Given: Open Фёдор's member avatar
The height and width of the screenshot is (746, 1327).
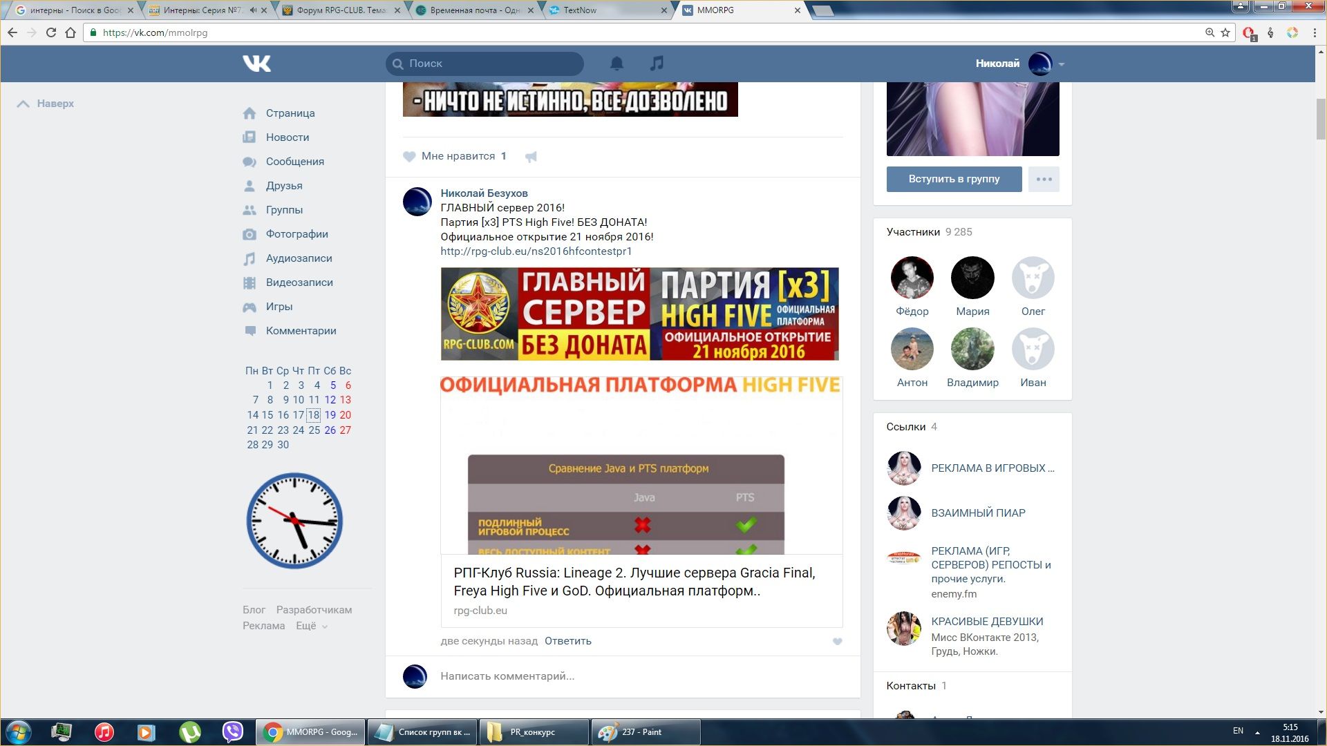Looking at the screenshot, I should [x=912, y=278].
